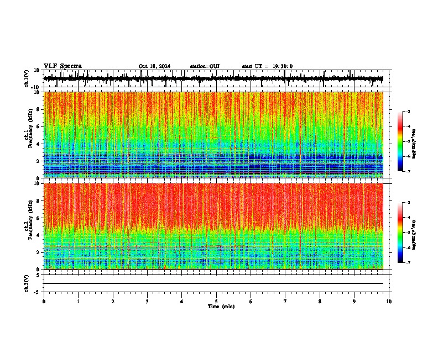Screen dimensions: 438x338
Task: Click the time axis tick label '7'
Action: [x=285, y=302]
